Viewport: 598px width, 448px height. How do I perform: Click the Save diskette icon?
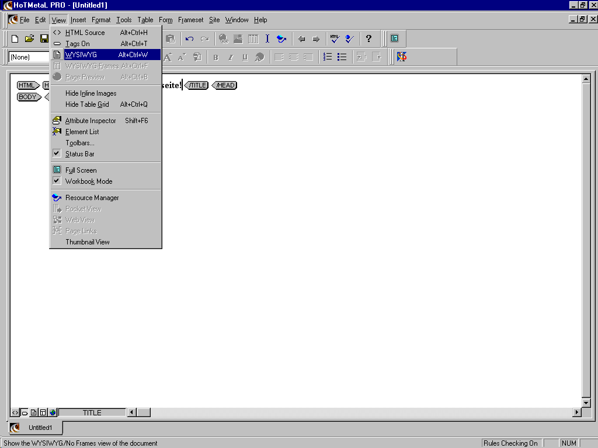(x=44, y=38)
